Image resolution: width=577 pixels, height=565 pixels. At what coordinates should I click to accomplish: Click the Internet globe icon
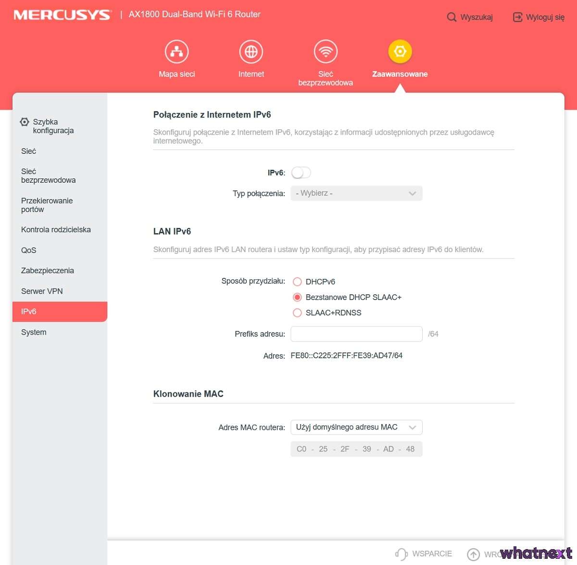[251, 52]
